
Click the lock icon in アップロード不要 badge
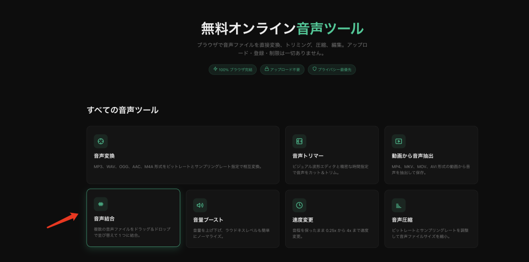[x=267, y=69]
